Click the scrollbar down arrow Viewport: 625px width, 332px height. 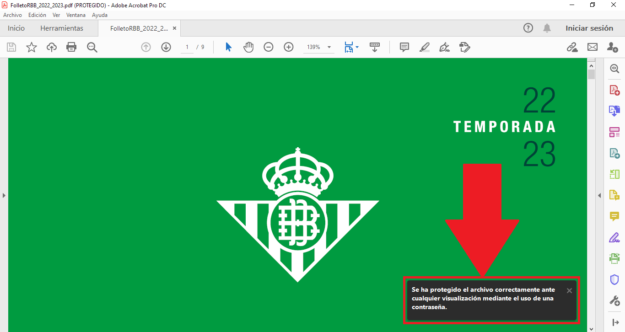pyautogui.click(x=591, y=328)
